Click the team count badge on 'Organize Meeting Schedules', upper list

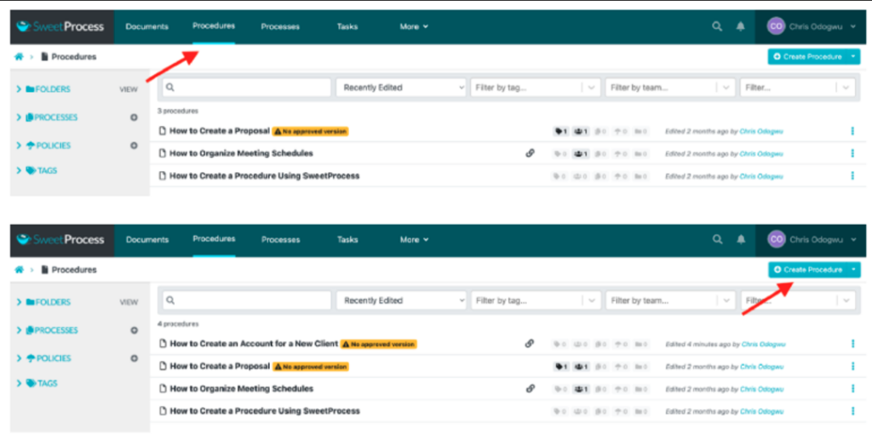coord(581,154)
